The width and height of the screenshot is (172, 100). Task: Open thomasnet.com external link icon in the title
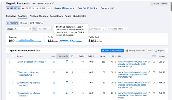click(x=53, y=4)
